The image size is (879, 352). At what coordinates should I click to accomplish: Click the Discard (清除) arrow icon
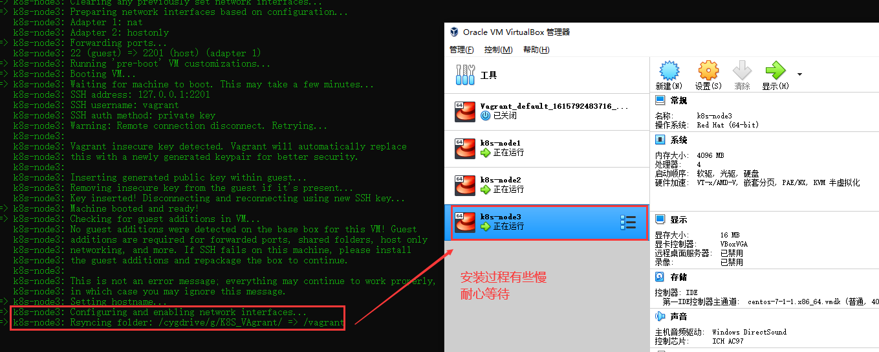coord(742,71)
